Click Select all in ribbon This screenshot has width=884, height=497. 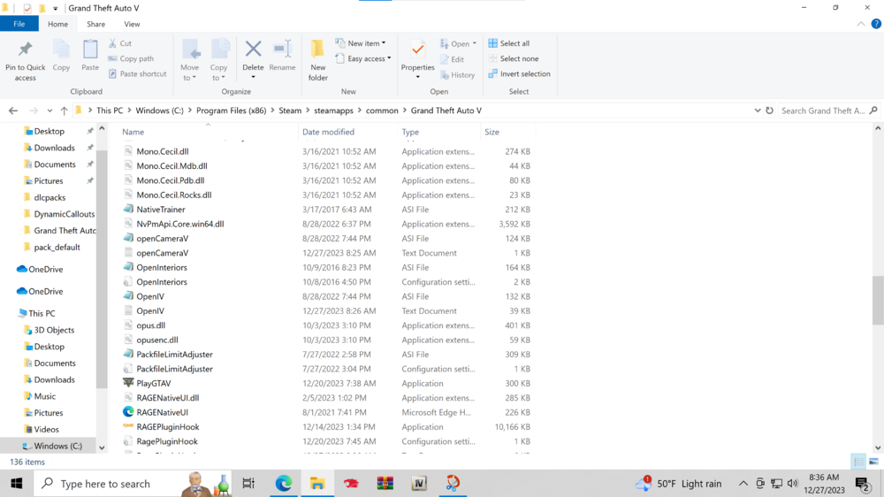point(509,43)
